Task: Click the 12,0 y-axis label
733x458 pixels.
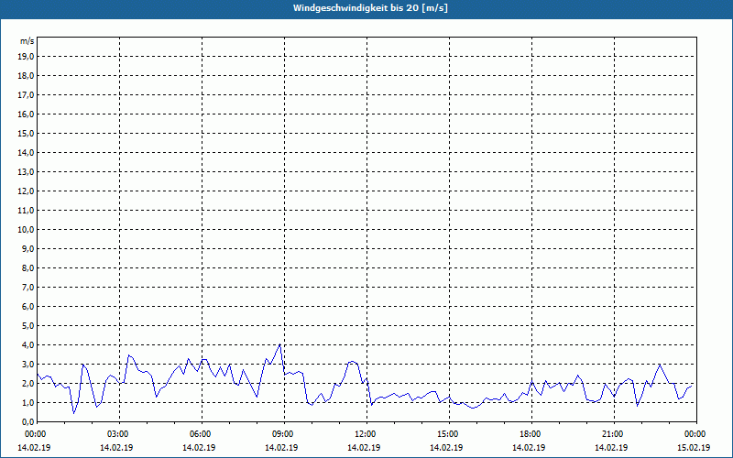Action: pyautogui.click(x=26, y=191)
